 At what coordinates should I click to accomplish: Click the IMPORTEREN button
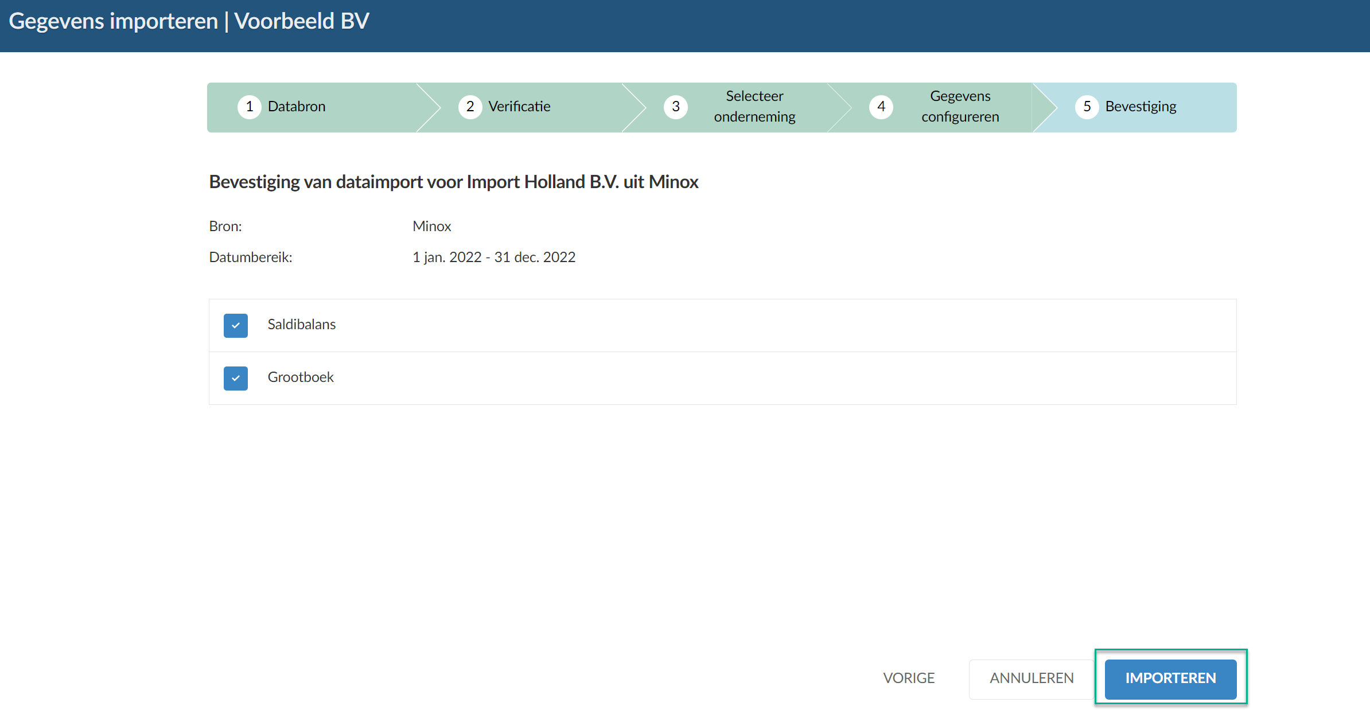click(x=1170, y=678)
